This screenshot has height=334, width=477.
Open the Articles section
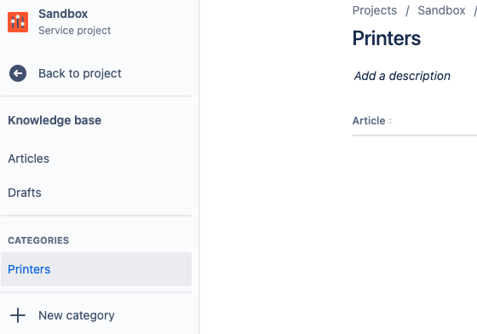click(x=29, y=158)
